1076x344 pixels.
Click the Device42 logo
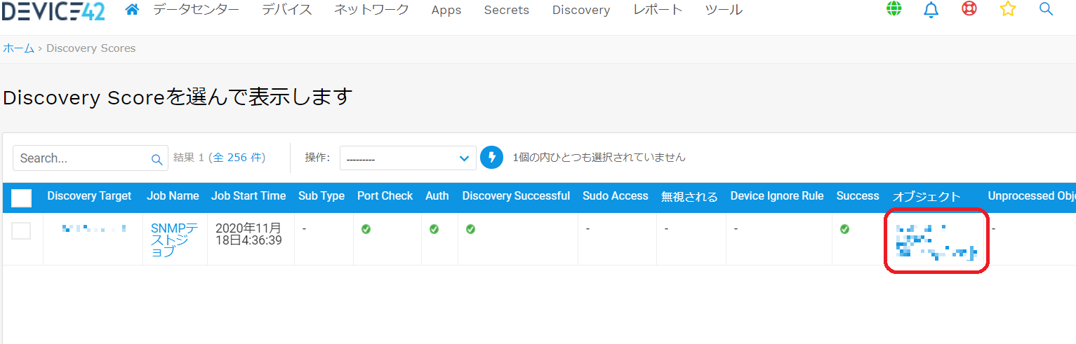click(54, 11)
